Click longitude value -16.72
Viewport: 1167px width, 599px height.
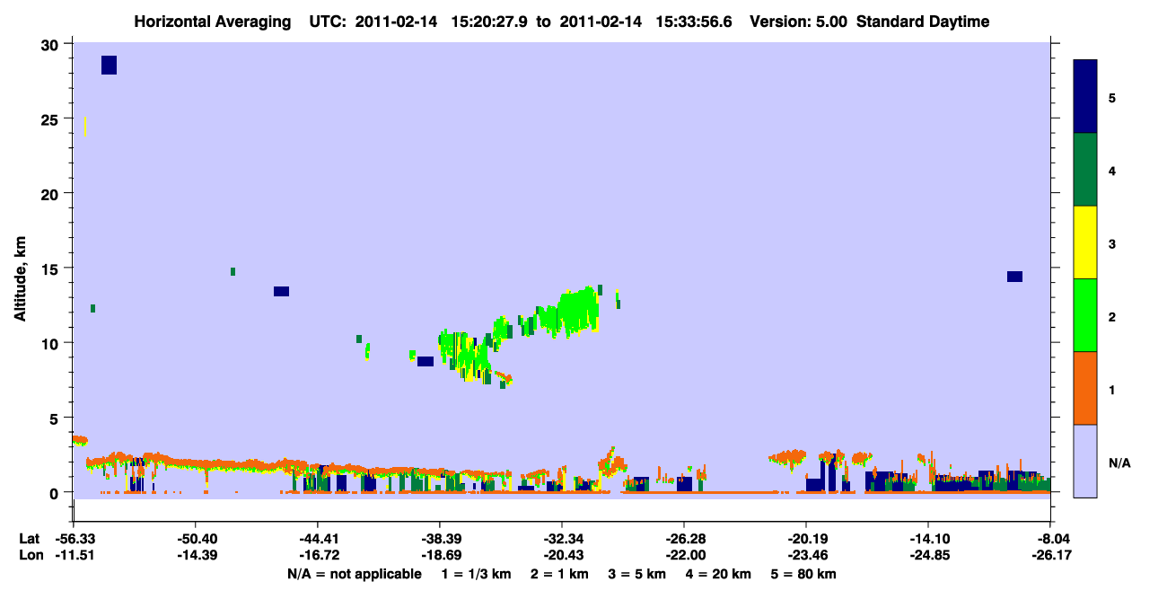[x=318, y=555]
